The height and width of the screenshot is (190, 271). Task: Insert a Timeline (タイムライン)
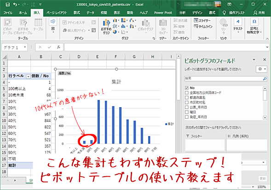pyautogui.click(x=203, y=26)
